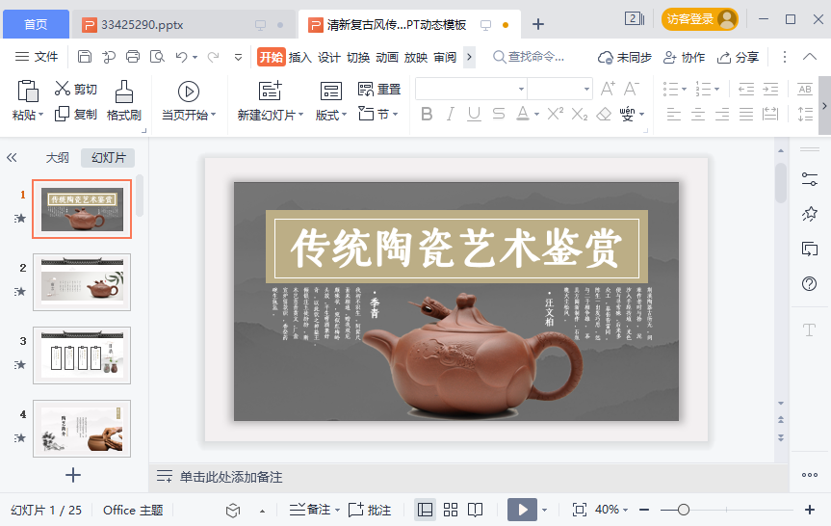Toggle Underline formatting
This screenshot has width=831, height=526.
click(x=475, y=114)
